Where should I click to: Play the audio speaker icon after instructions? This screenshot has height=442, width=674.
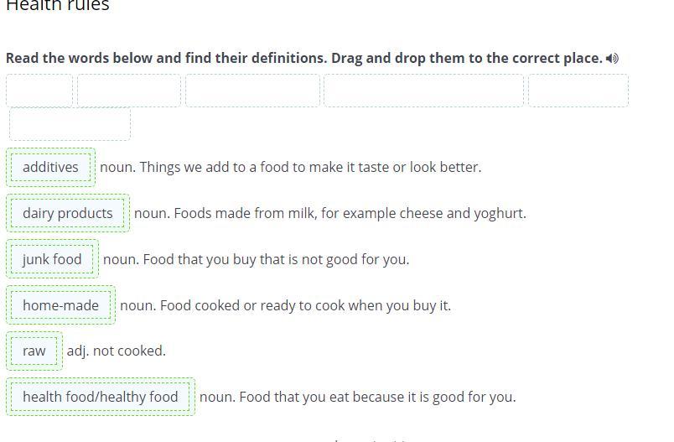click(x=613, y=59)
